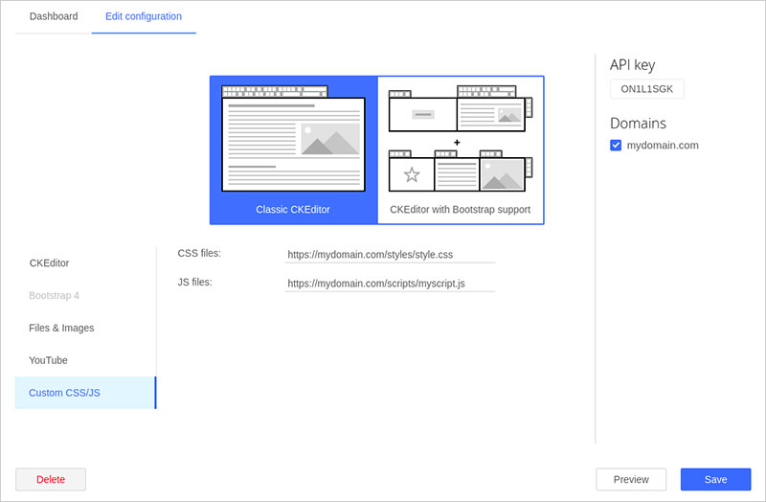
Task: Open the Edit configuration tab
Action: pos(144,16)
